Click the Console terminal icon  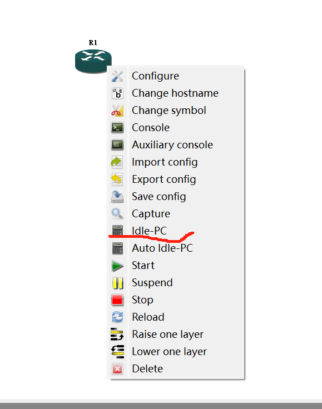pyautogui.click(x=117, y=128)
